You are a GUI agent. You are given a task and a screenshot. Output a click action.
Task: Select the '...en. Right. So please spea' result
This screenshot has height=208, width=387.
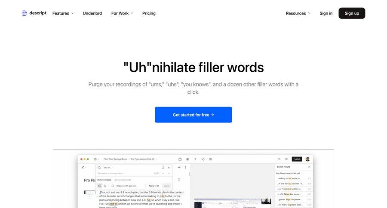point(294,205)
